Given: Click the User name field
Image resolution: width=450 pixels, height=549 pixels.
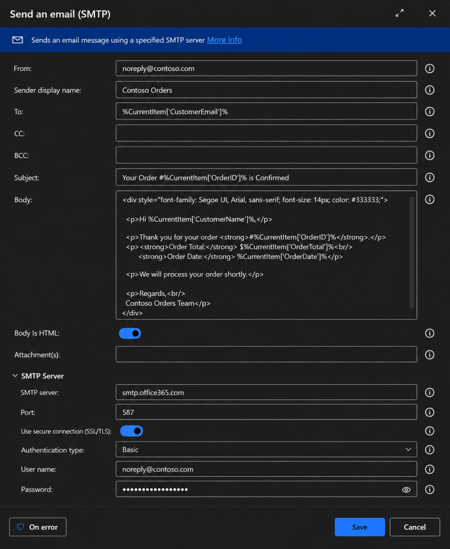Looking at the screenshot, I should (x=267, y=469).
